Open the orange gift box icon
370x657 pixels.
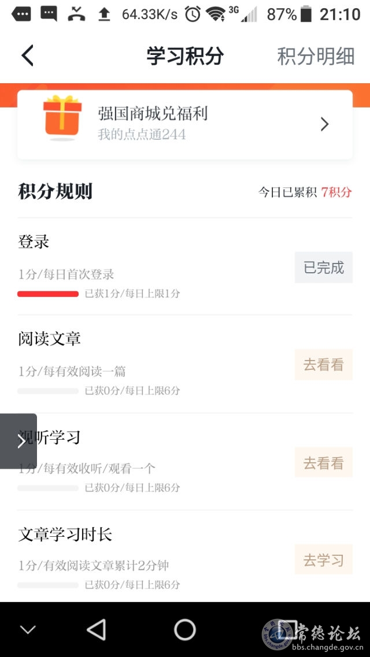point(62,118)
